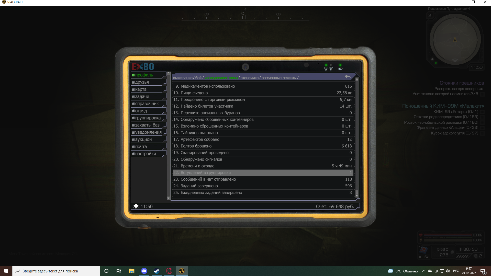Select row Тайников выкопано
The width and height of the screenshot is (491, 276).
click(x=263, y=133)
